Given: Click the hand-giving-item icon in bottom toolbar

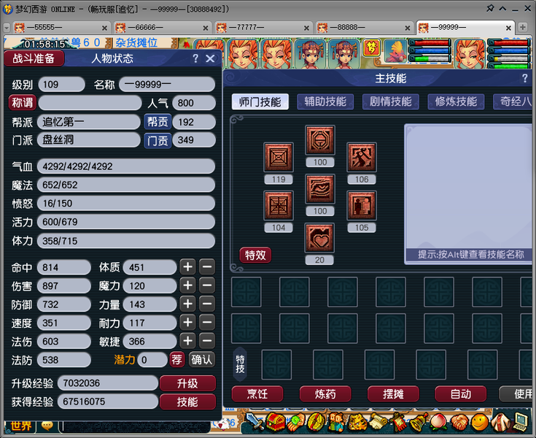Looking at the screenshot, I should (x=296, y=422).
